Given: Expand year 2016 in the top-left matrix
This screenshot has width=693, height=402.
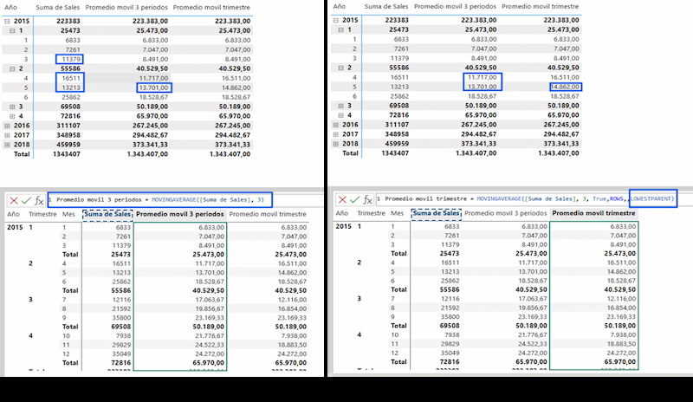Looking at the screenshot, I should (x=7, y=125).
